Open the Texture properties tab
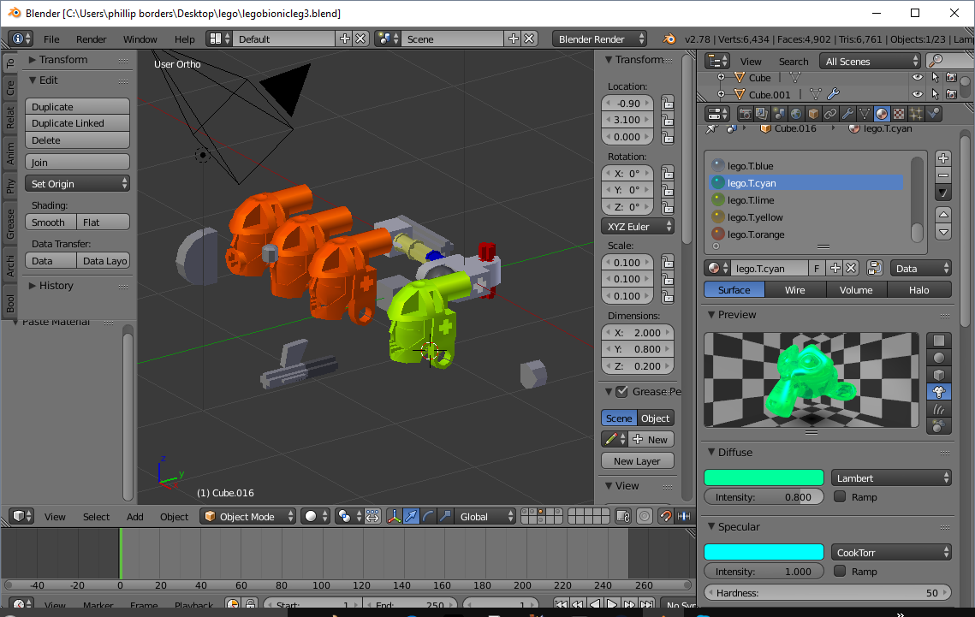The height and width of the screenshot is (617, 975). [x=899, y=114]
